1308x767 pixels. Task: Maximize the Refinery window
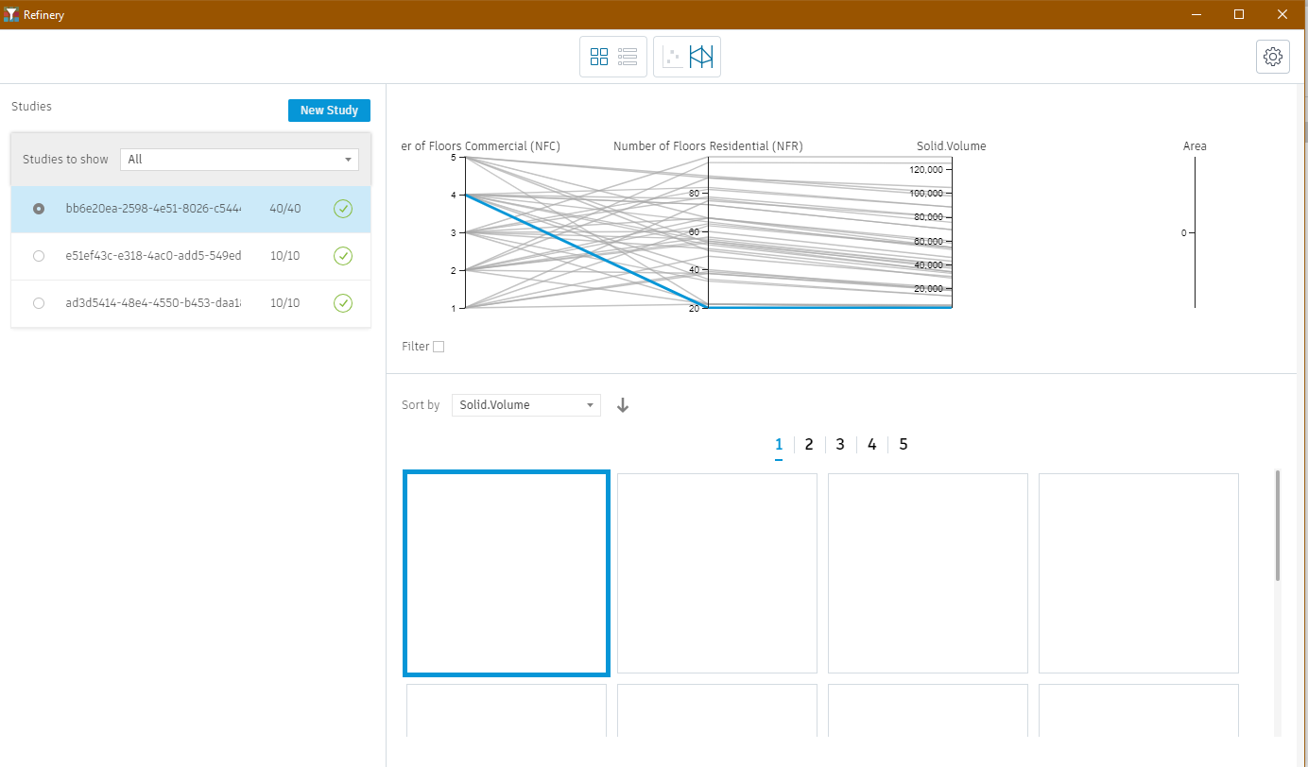click(1239, 14)
